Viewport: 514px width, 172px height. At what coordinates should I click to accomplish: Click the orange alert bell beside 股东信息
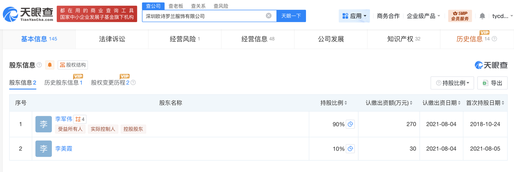pos(50,65)
